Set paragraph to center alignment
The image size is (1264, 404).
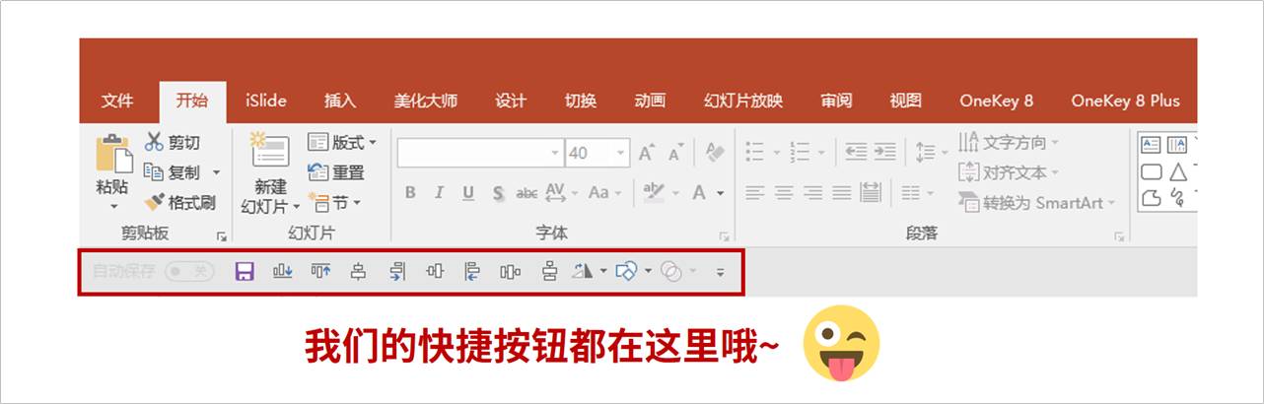tap(784, 193)
